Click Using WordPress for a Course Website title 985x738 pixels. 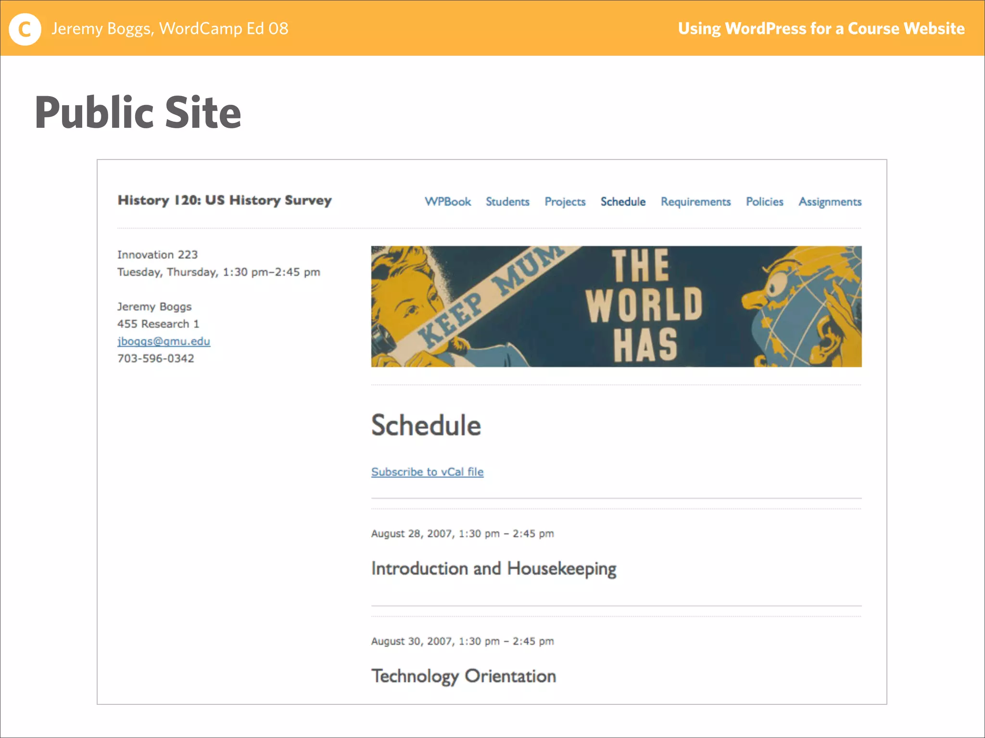click(821, 29)
